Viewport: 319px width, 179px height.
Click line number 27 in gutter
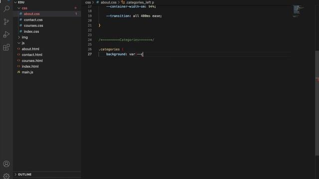[90, 54]
